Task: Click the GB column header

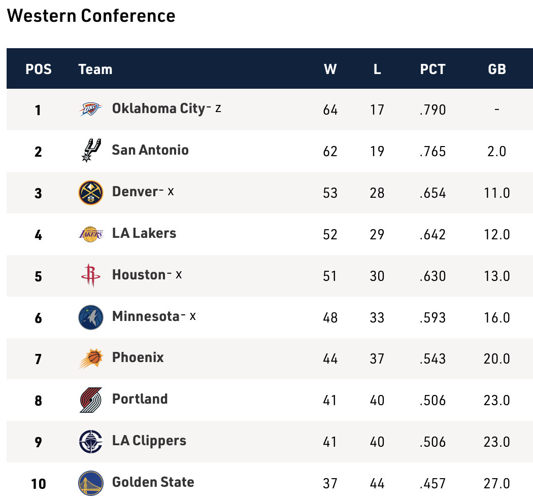Action: (496, 69)
